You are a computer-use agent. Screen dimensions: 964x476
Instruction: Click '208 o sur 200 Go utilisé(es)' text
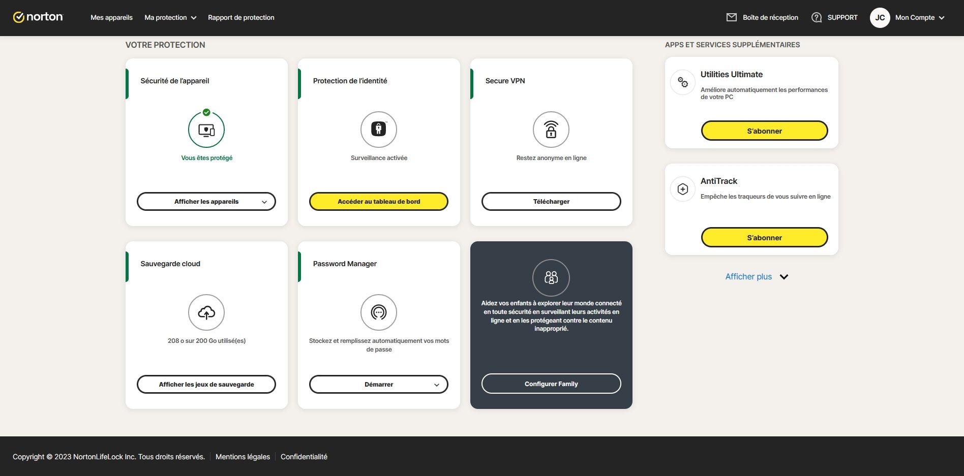[x=206, y=341]
